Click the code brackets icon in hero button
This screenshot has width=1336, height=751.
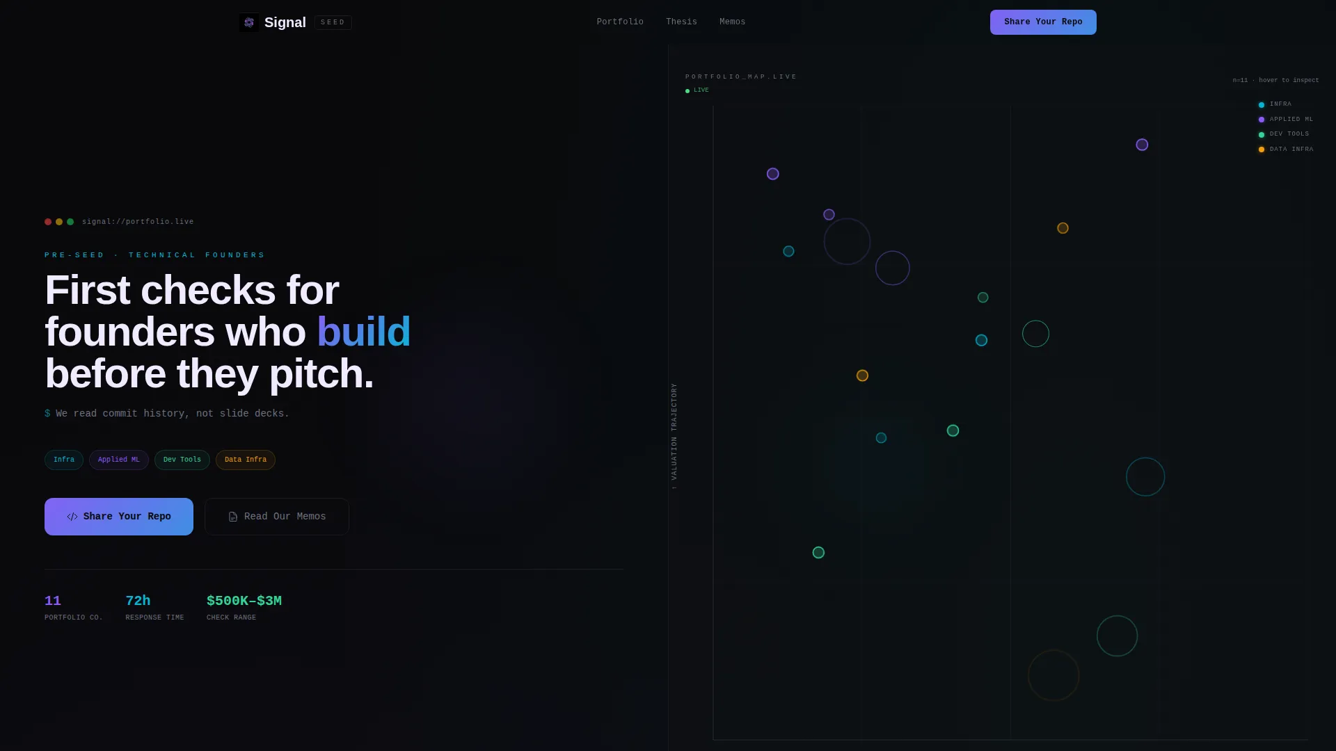click(72, 517)
